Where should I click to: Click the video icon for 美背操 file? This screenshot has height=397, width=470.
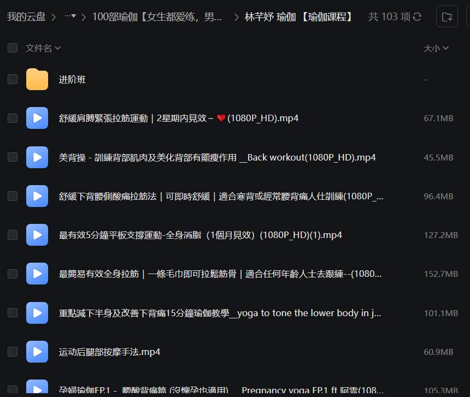(x=37, y=157)
